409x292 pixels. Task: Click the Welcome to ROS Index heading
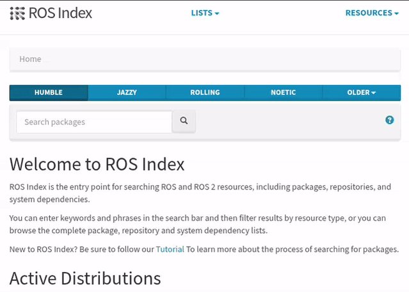(97, 164)
